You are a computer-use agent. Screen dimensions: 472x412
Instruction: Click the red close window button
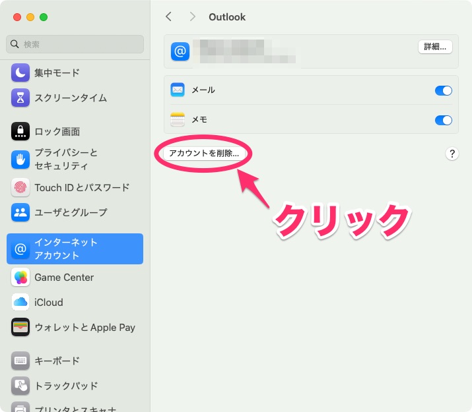(17, 17)
